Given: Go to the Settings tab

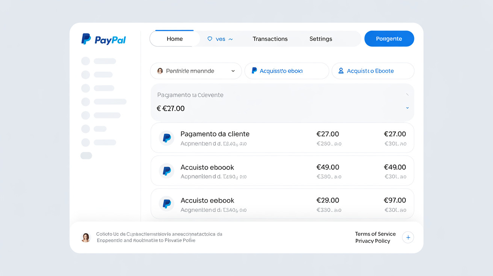Looking at the screenshot, I should click(321, 39).
